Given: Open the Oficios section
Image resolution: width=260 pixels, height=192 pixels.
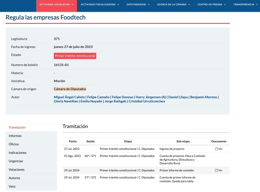Looking at the screenshot, I should [14, 144].
